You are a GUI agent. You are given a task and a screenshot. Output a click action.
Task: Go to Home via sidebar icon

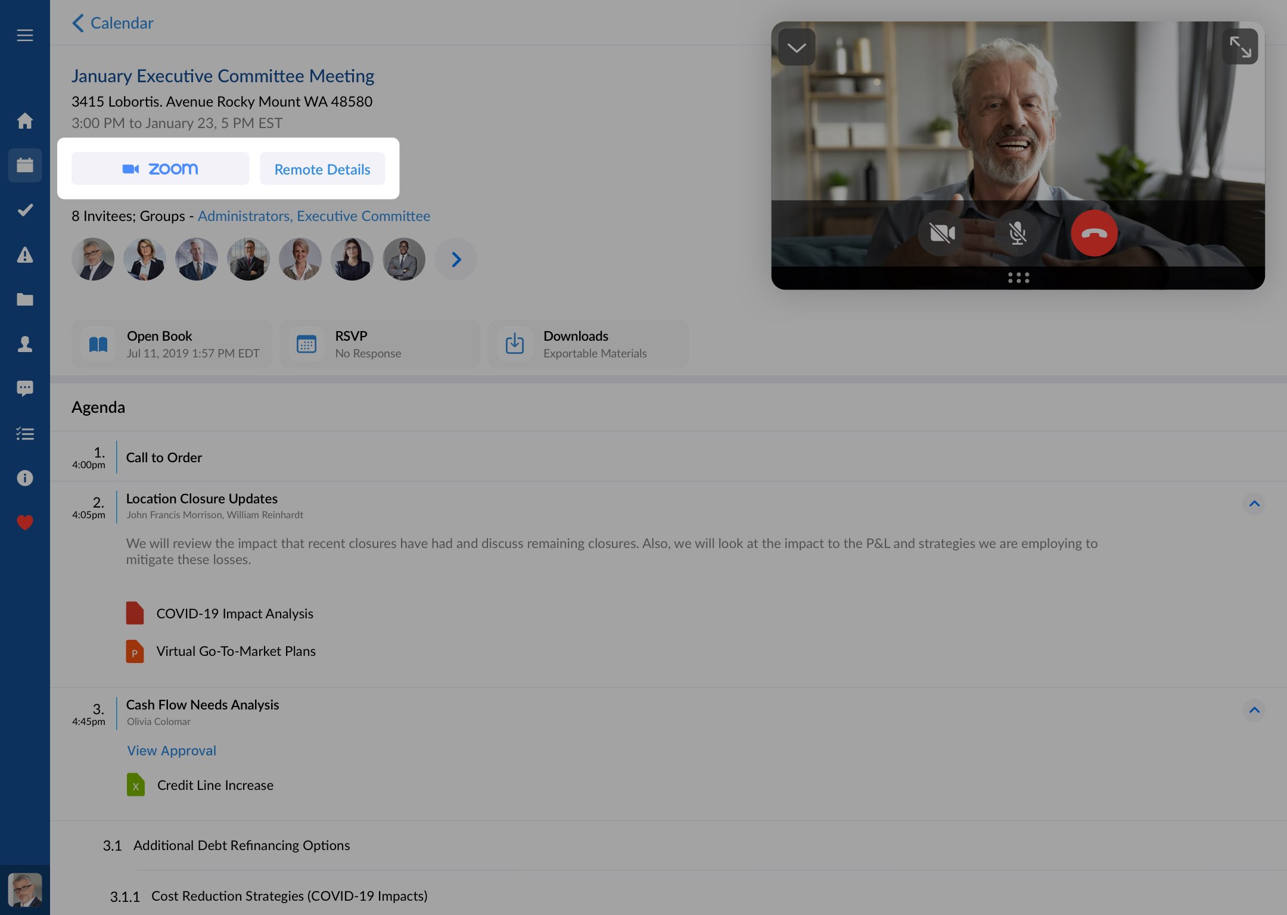24,121
